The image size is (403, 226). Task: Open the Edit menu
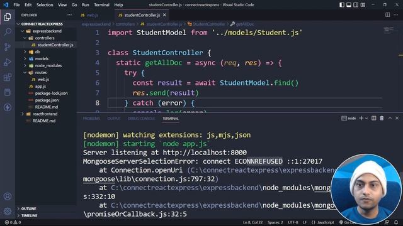28,5
